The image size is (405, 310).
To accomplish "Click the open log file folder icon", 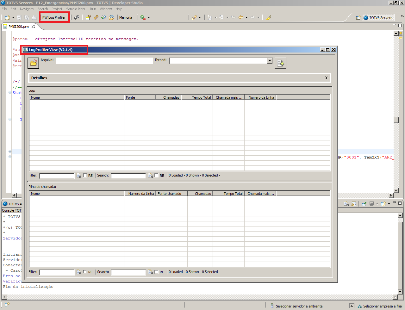I will 33,63.
